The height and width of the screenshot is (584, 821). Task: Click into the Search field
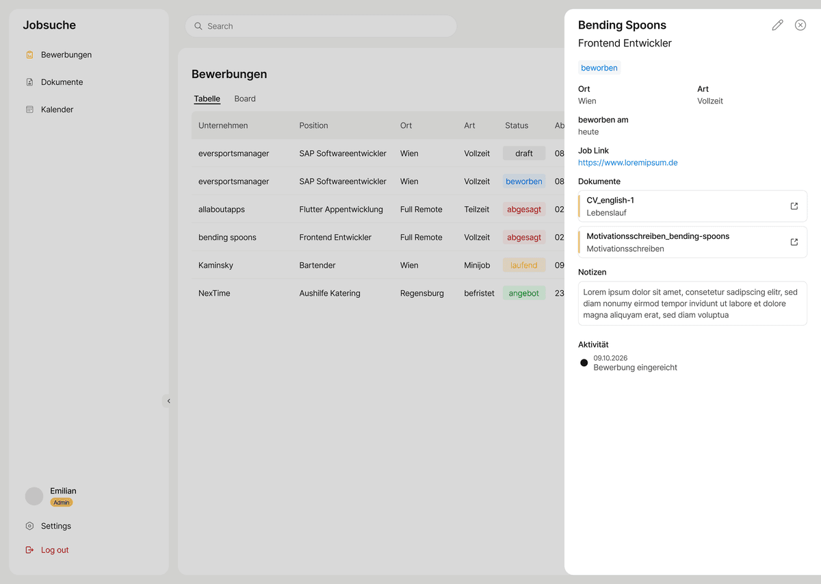pos(321,26)
